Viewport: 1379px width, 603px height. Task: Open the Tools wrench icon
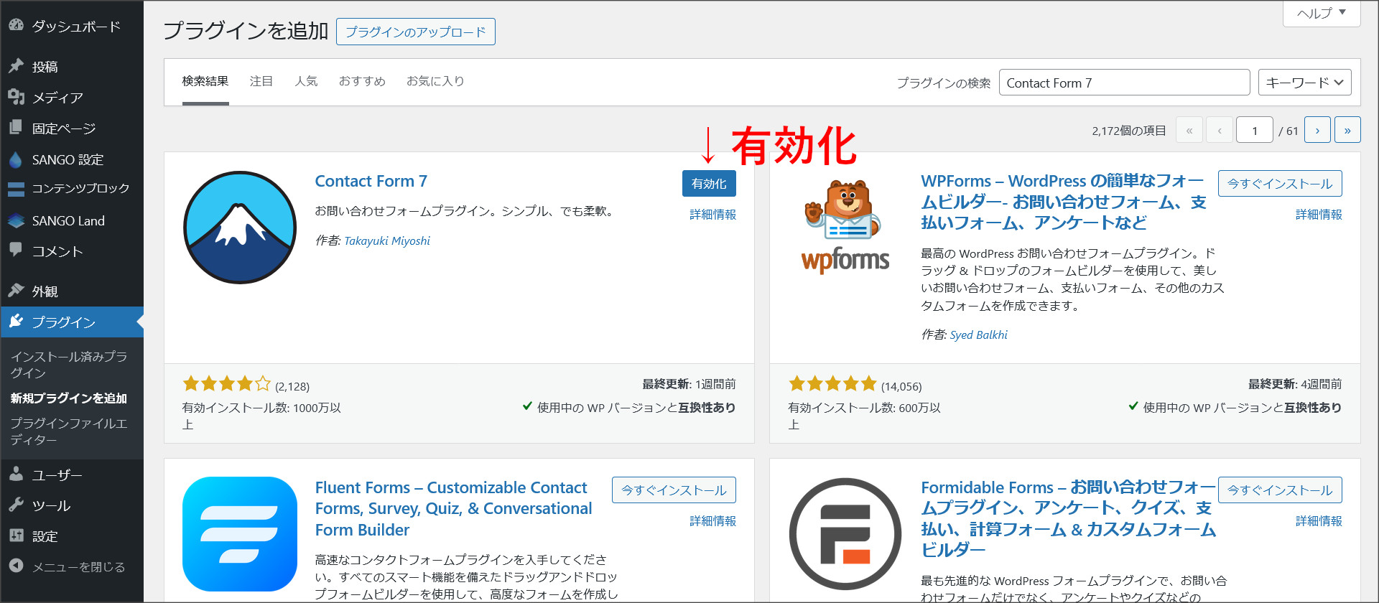click(16, 505)
